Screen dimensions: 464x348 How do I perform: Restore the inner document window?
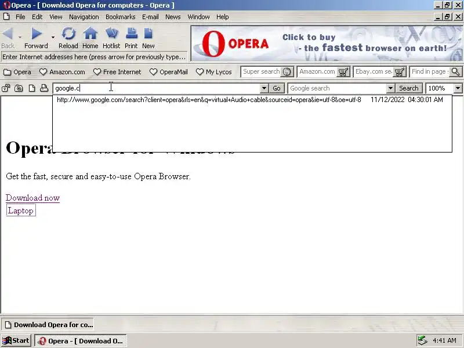pos(447,17)
